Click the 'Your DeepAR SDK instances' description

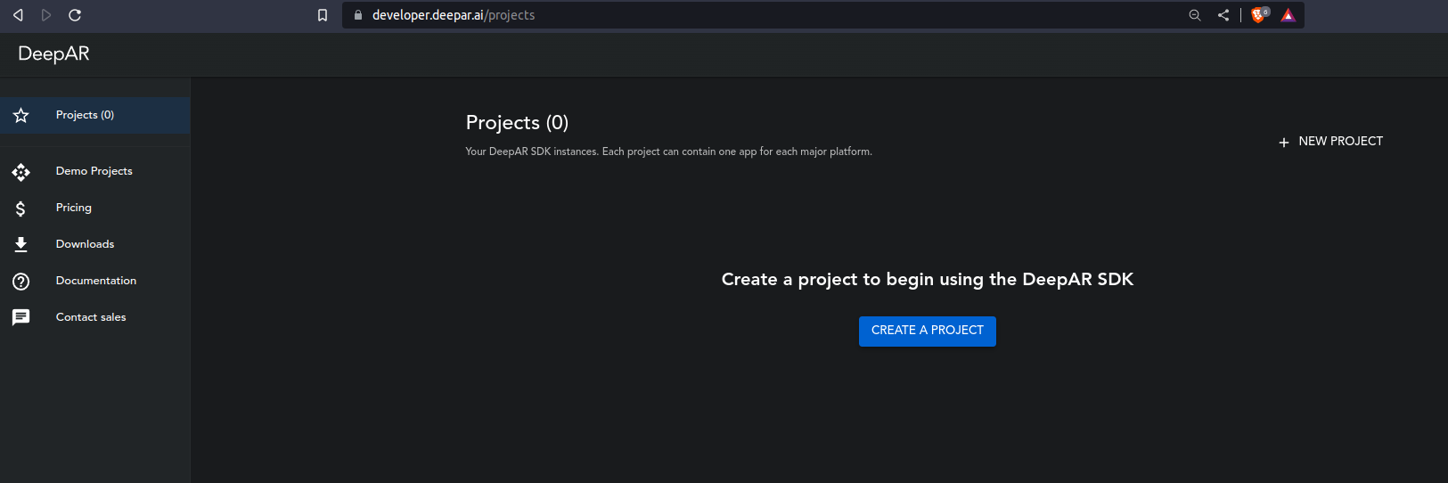click(668, 151)
